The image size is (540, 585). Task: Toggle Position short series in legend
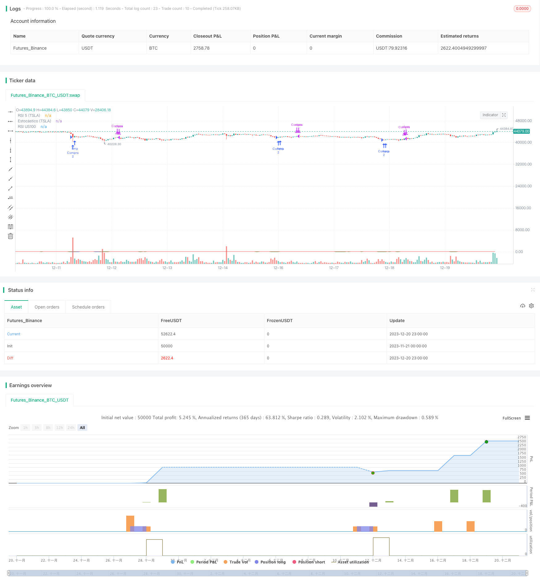tap(308, 562)
